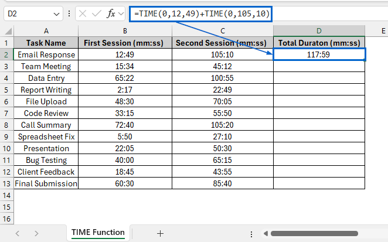
Task: Click second session value 105:20
Action: click(223, 125)
